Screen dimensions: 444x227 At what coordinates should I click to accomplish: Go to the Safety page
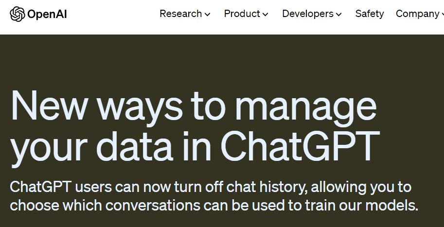370,14
